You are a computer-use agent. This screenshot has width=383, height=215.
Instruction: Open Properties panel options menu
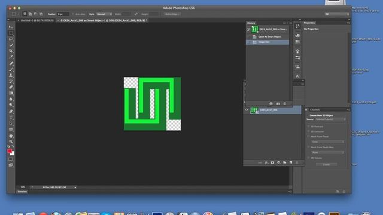point(348,23)
